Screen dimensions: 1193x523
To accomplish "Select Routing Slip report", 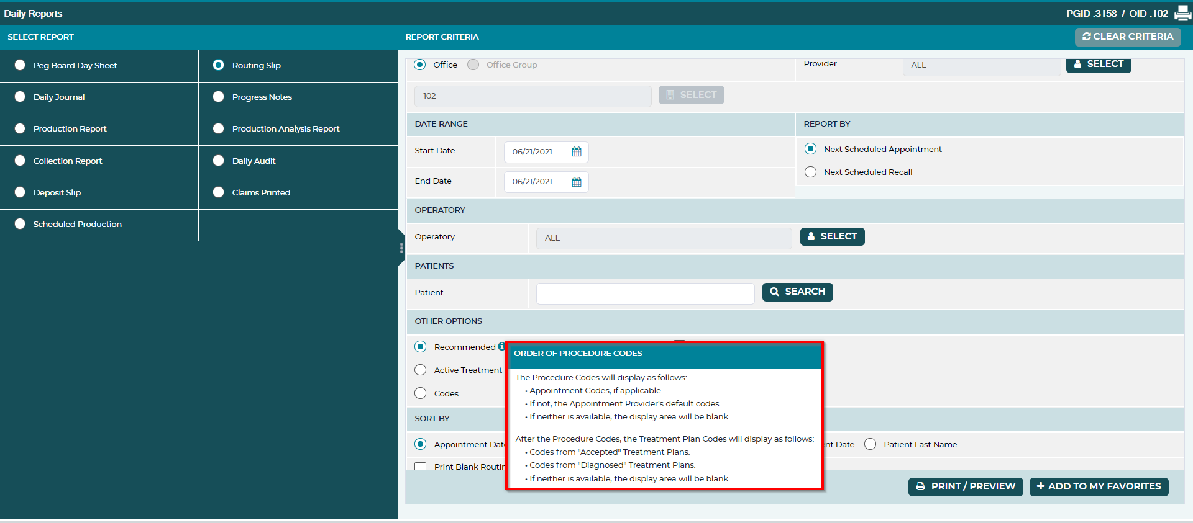I will pos(218,65).
